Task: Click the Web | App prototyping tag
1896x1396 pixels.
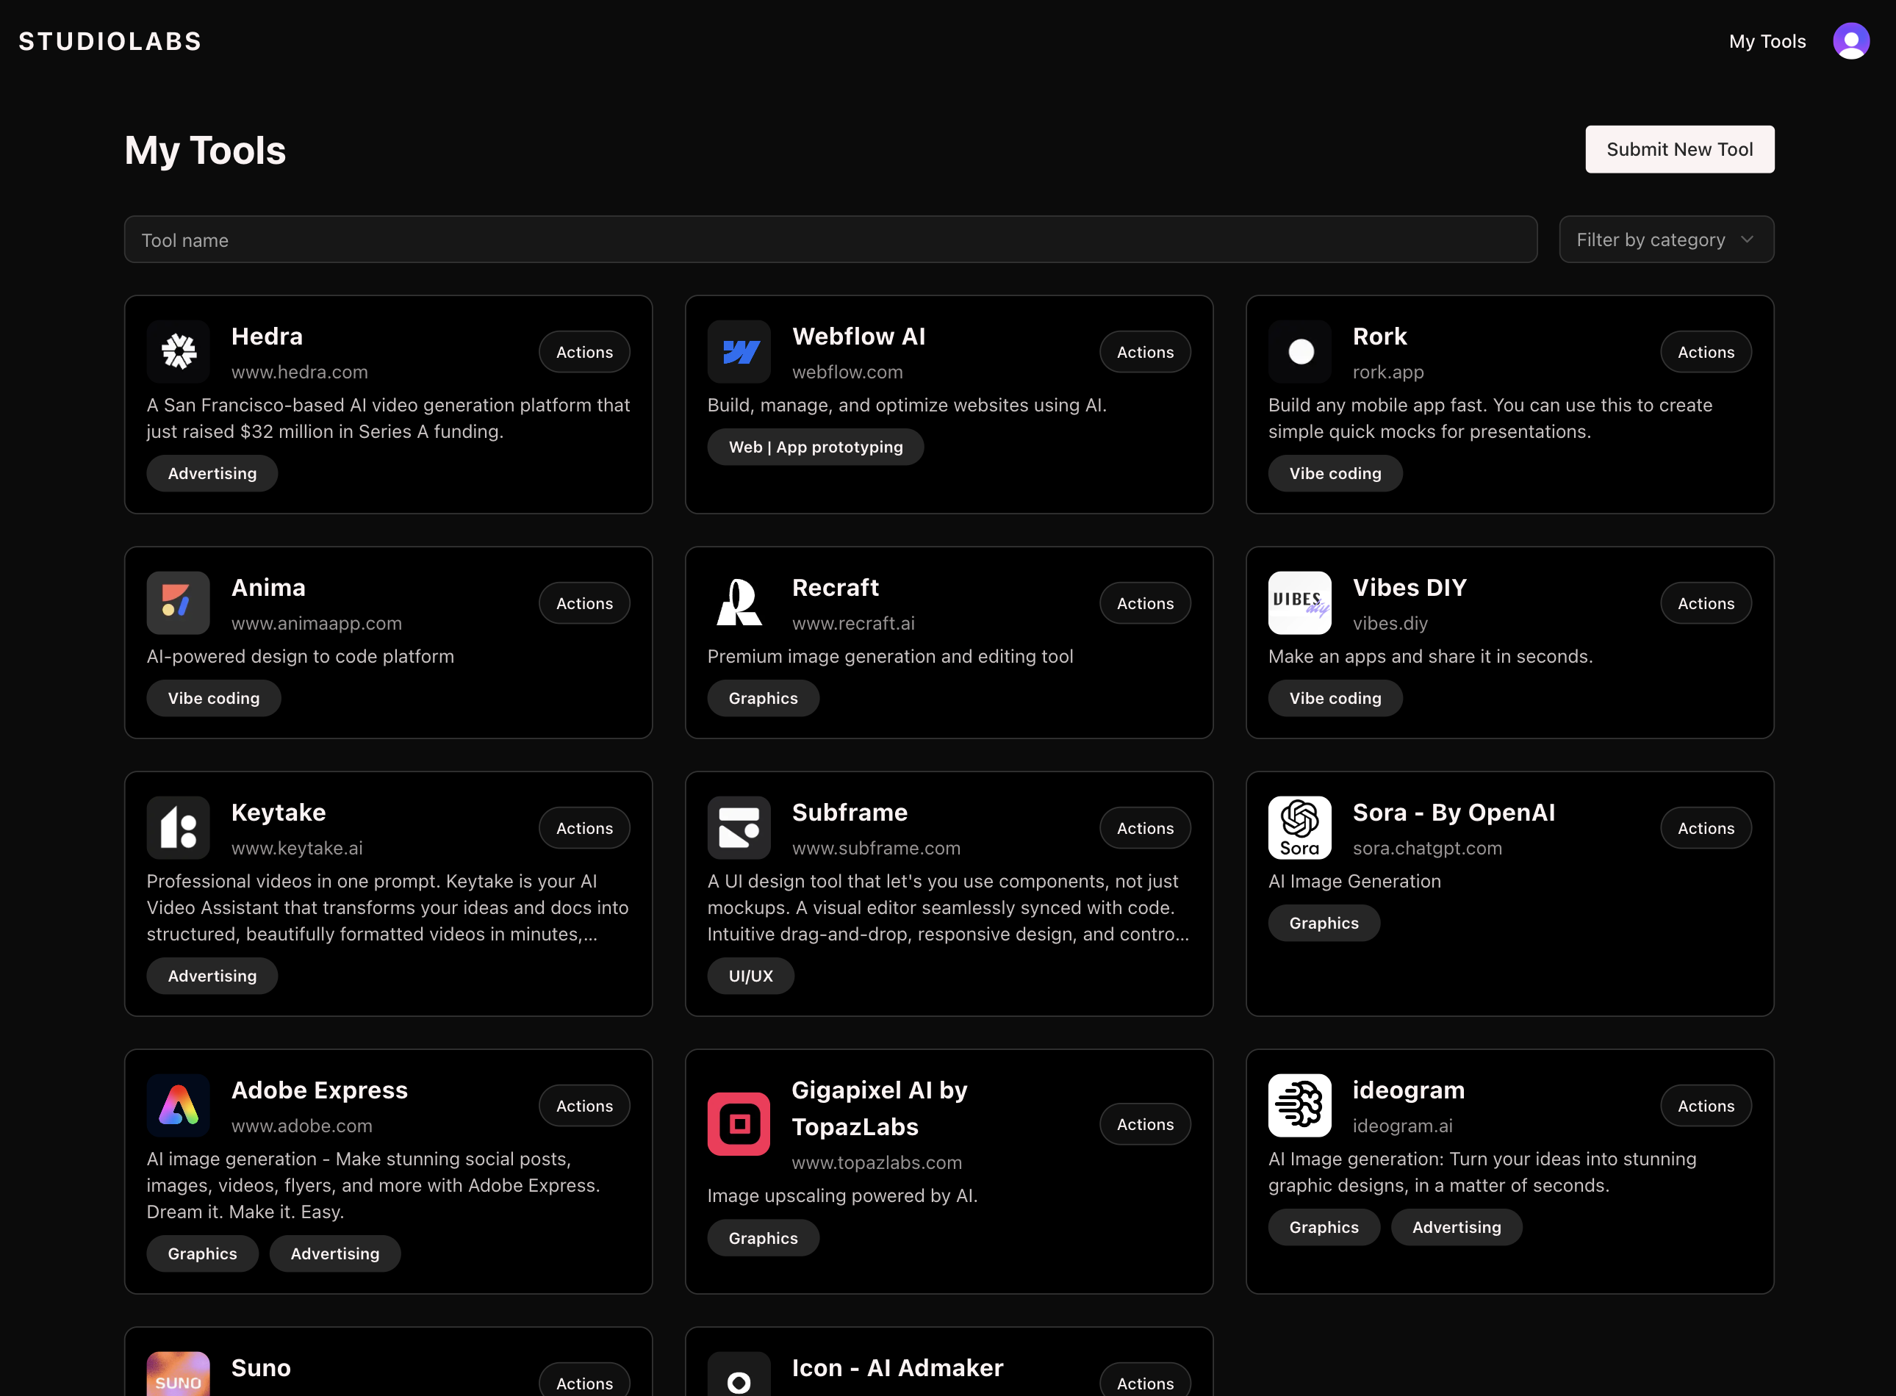Action: click(815, 447)
